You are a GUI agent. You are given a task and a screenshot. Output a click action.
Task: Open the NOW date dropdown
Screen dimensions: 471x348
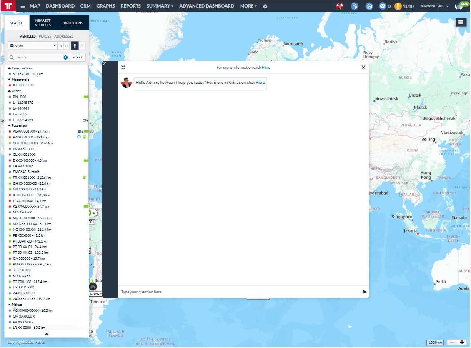33,46
